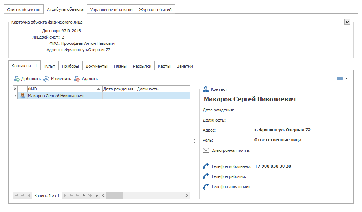Click Удалить contact button
The width and height of the screenshot is (362, 212).
coord(86,79)
